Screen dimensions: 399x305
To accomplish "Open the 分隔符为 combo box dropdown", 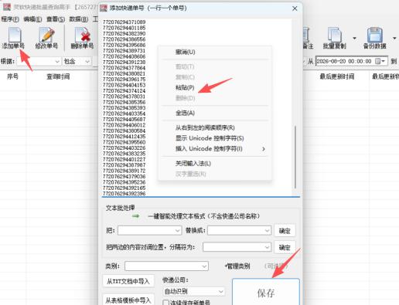I will pos(268,247).
